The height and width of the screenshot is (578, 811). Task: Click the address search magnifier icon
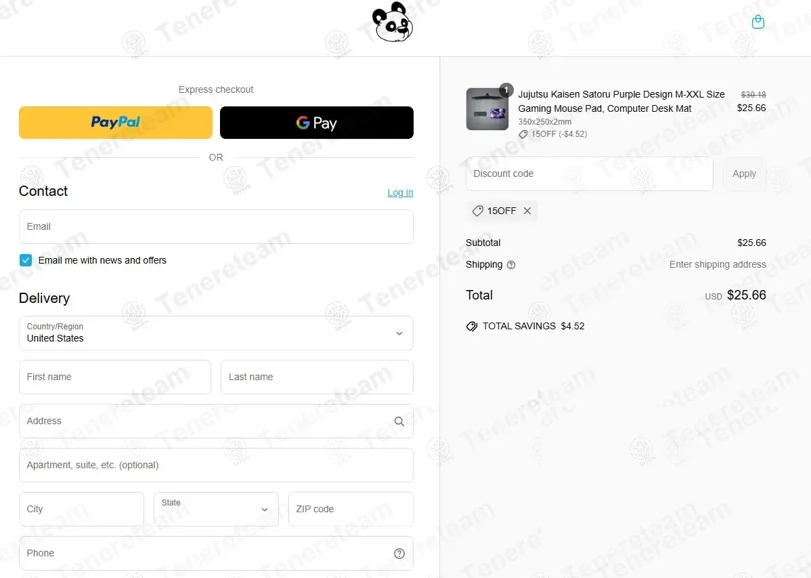[x=399, y=421]
